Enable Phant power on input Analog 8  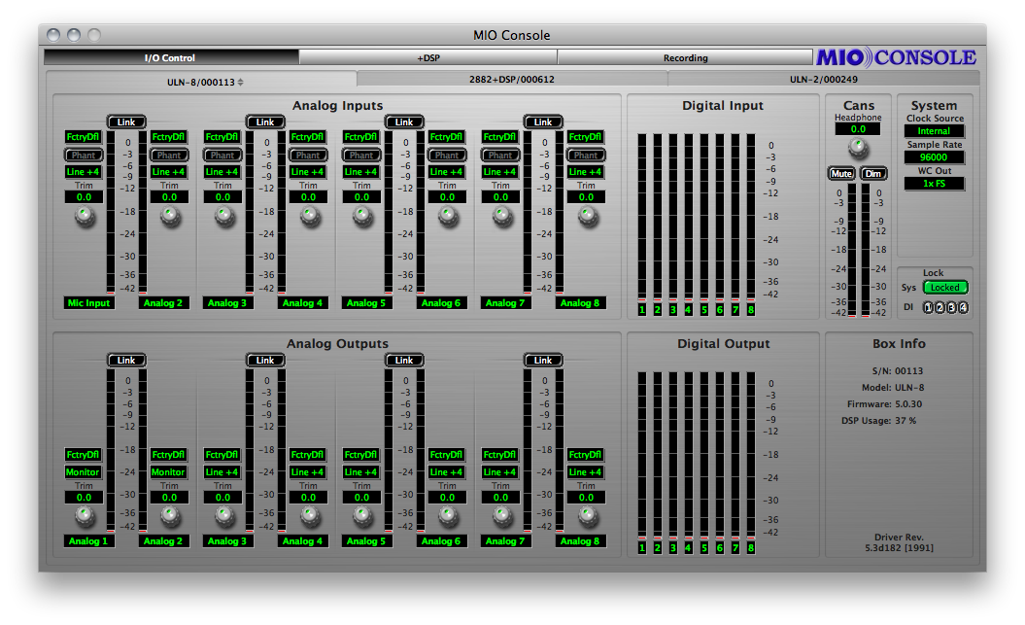586,155
